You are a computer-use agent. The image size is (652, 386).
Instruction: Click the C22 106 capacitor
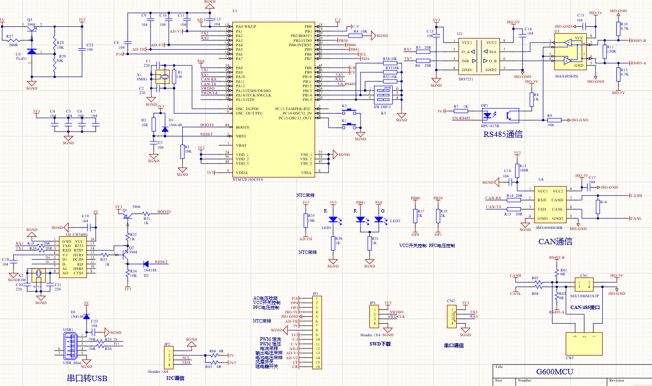[82, 49]
